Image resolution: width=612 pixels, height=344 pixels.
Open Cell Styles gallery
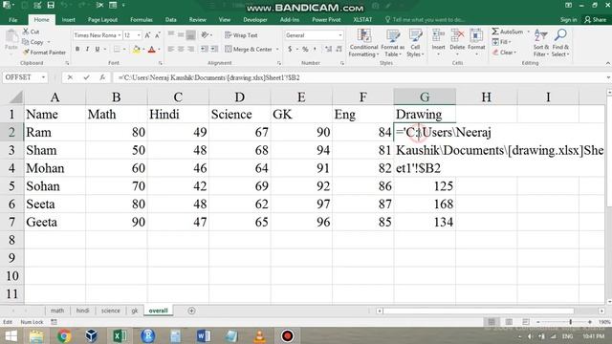pos(415,43)
